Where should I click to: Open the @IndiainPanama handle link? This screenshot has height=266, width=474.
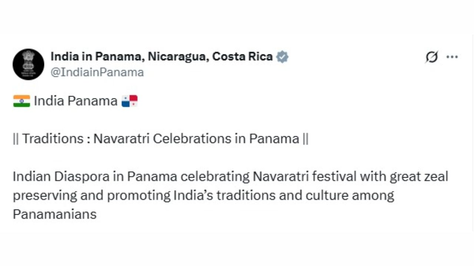97,72
